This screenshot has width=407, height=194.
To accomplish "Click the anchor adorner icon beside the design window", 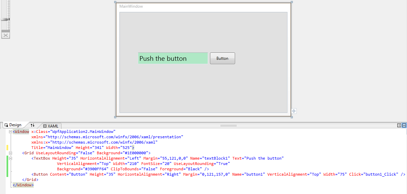I will [293, 111].
